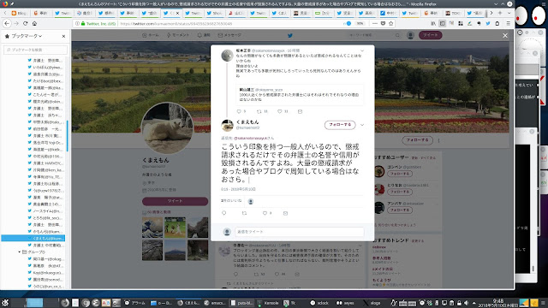Viewport: 548px width, 308px height.
Task: Go to Firefox home page icon
Action: click(34, 23)
